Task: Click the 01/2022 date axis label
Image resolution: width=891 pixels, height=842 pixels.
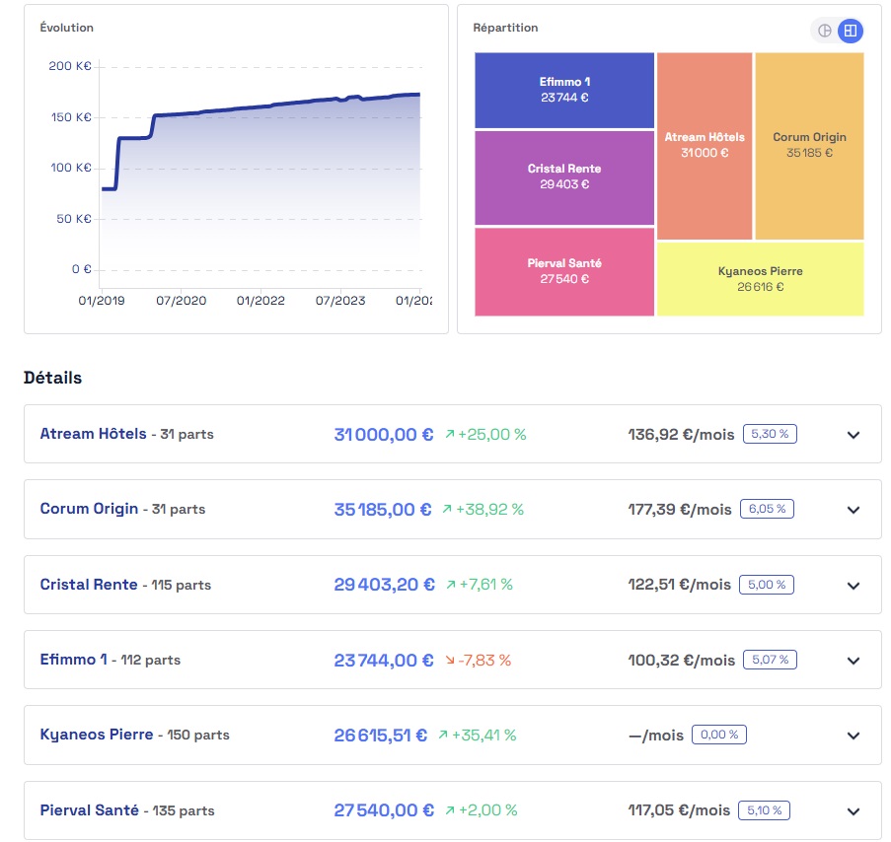Action: tap(260, 301)
